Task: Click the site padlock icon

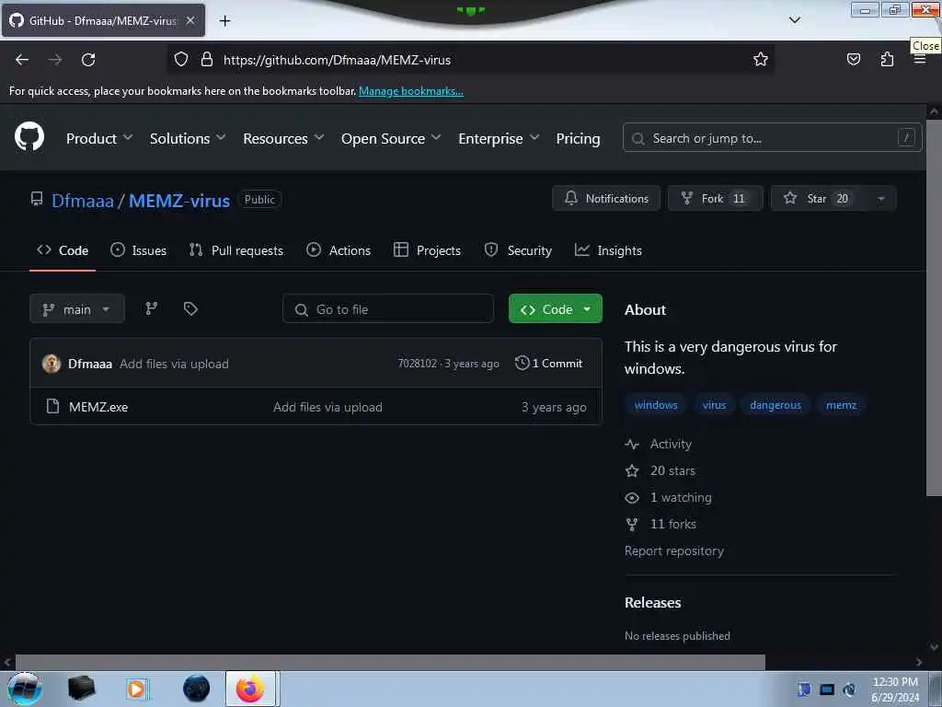Action: point(207,60)
